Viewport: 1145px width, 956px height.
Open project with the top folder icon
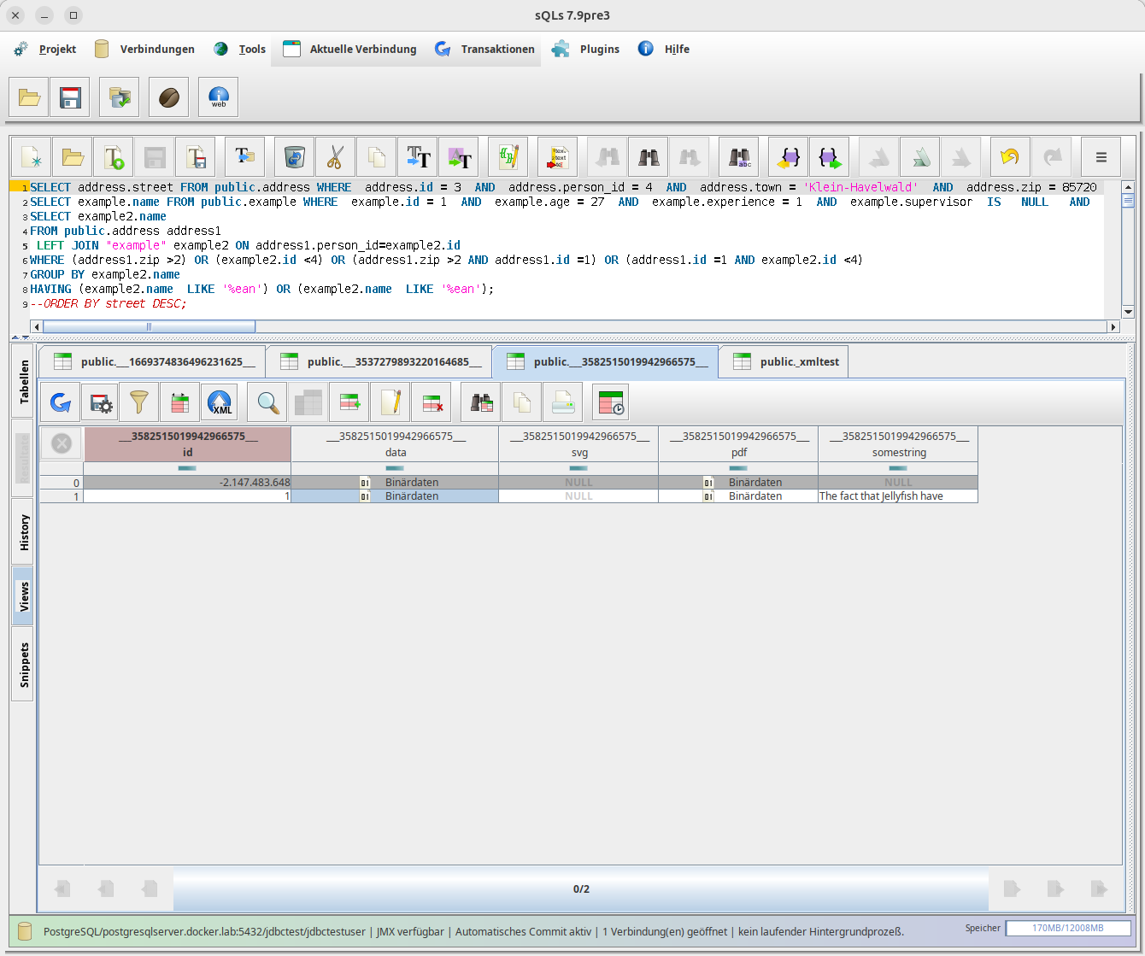(x=29, y=97)
